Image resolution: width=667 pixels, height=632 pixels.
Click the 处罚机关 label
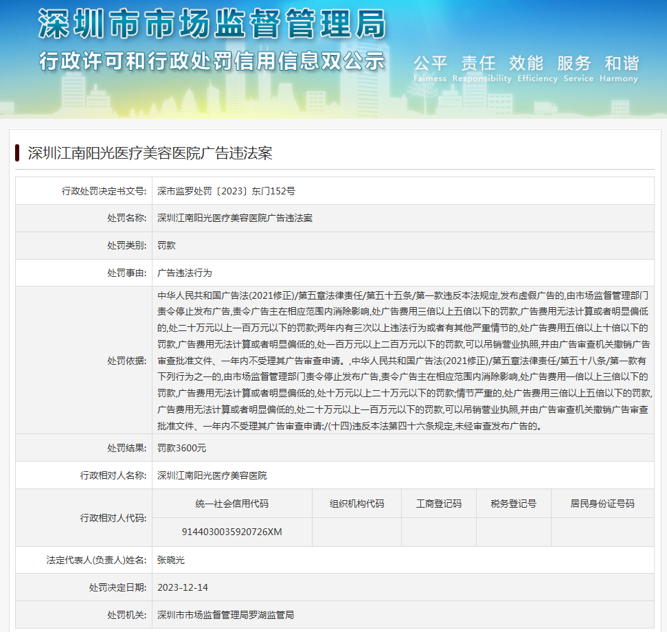coord(127,615)
